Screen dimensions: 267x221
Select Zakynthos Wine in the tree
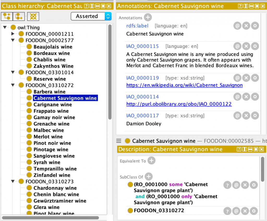click(x=53, y=66)
